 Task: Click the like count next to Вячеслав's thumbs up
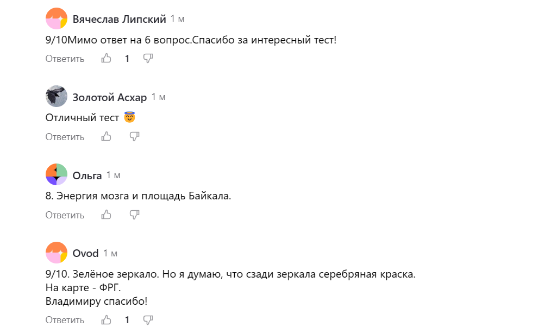(127, 58)
